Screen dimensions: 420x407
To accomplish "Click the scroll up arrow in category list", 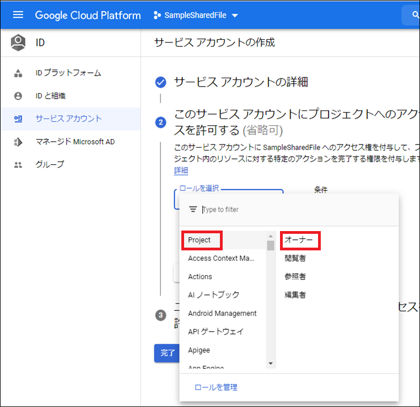I will click(x=271, y=237).
